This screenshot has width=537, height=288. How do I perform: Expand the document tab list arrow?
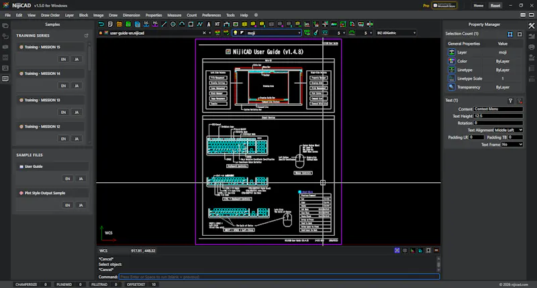(x=209, y=33)
